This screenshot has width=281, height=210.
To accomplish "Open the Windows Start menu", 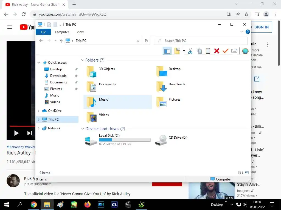I will coord(7,205).
